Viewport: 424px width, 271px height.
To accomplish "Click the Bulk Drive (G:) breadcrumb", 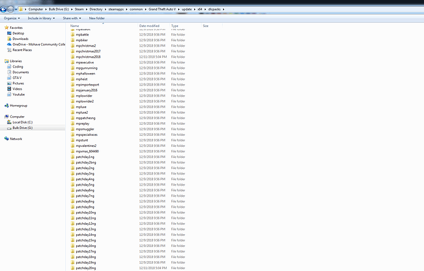I will point(59,9).
